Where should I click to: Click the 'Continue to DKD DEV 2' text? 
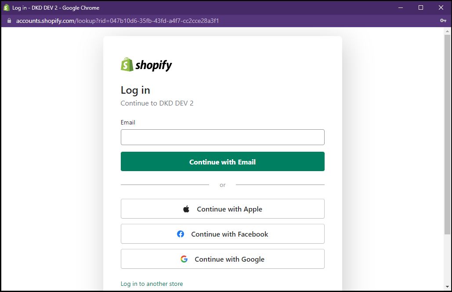157,103
